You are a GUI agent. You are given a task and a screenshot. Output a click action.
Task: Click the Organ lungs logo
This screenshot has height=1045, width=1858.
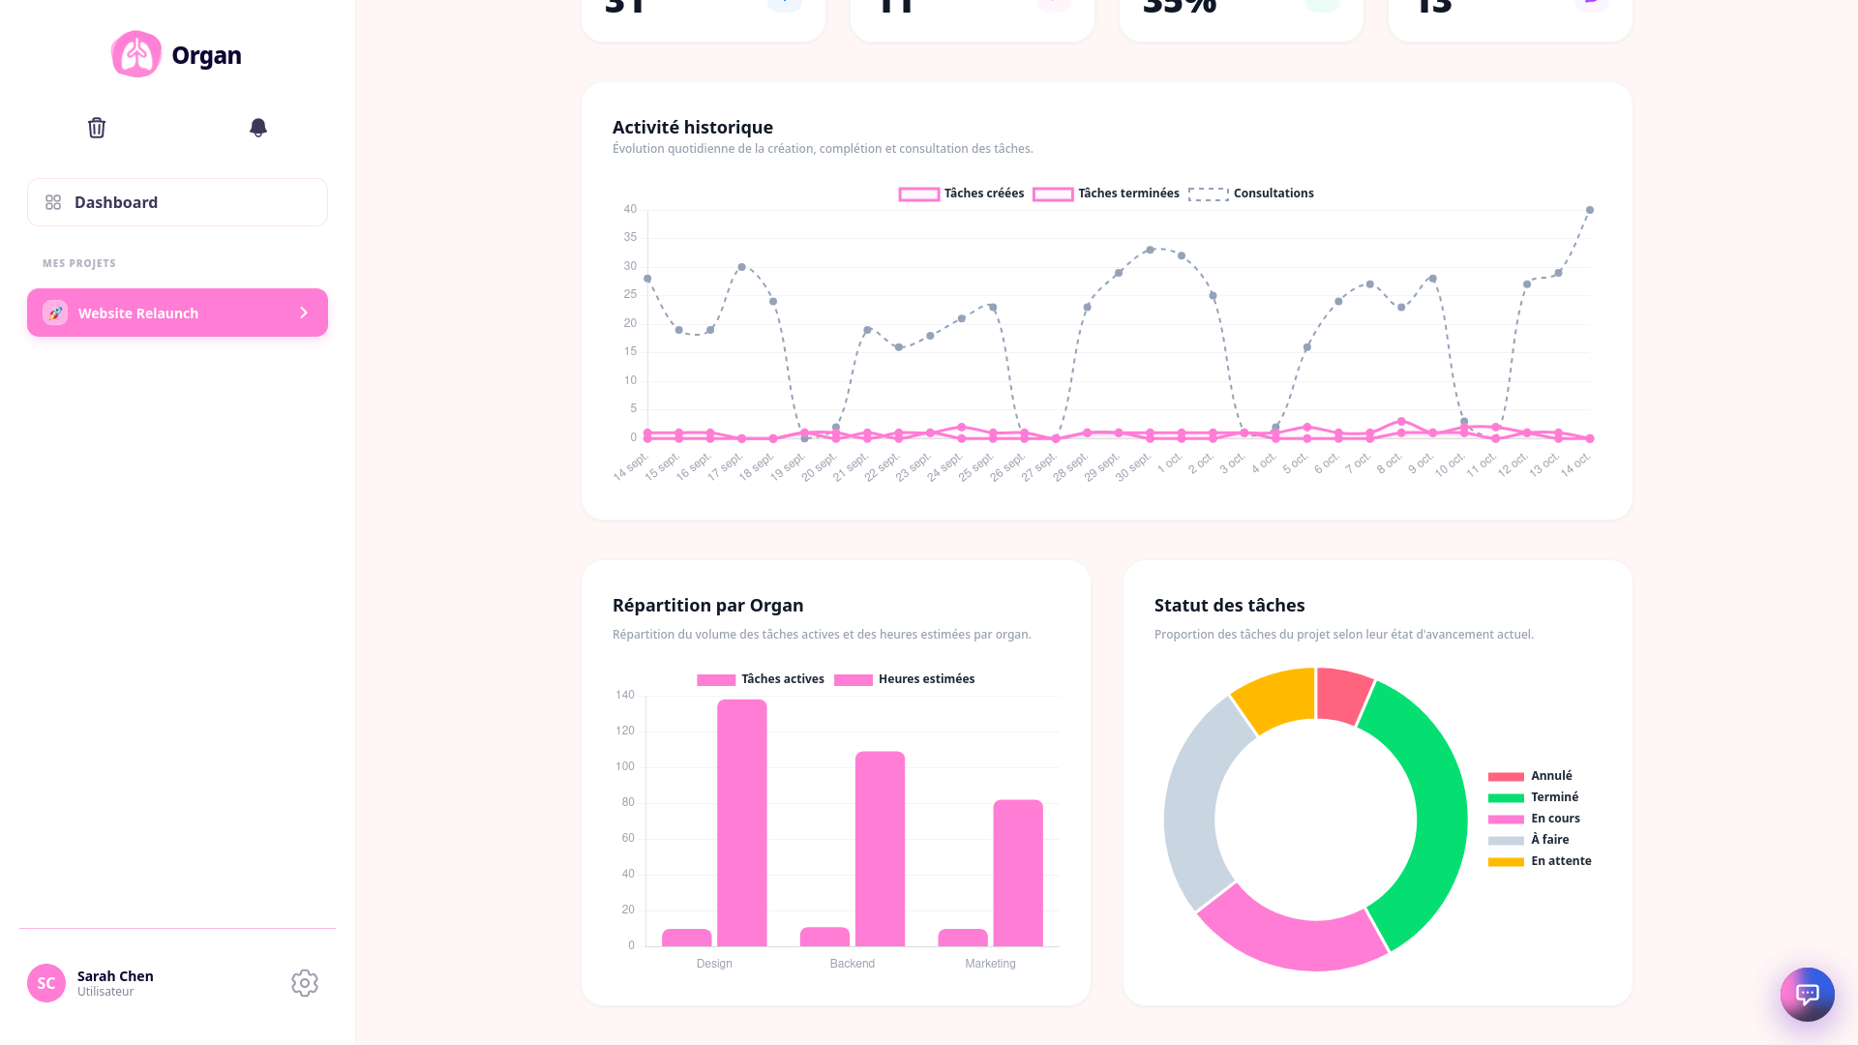pos(136,54)
